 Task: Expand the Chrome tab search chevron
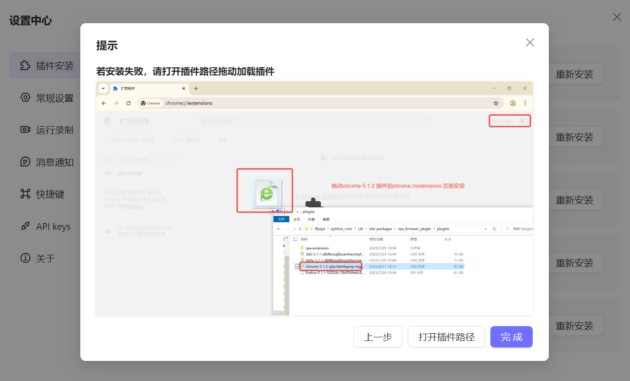point(103,88)
